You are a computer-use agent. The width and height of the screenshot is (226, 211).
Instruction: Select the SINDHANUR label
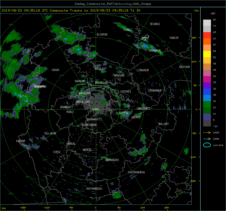(x=155, y=91)
